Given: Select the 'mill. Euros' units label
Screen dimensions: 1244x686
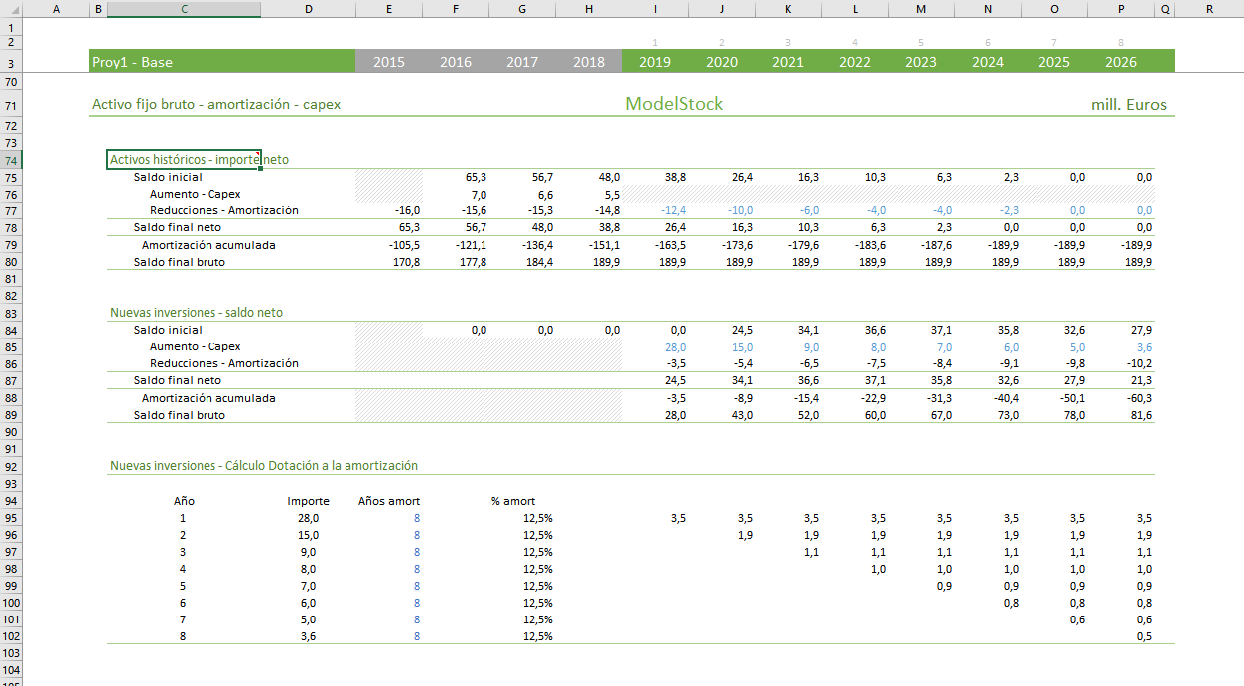Looking at the screenshot, I should [1128, 105].
